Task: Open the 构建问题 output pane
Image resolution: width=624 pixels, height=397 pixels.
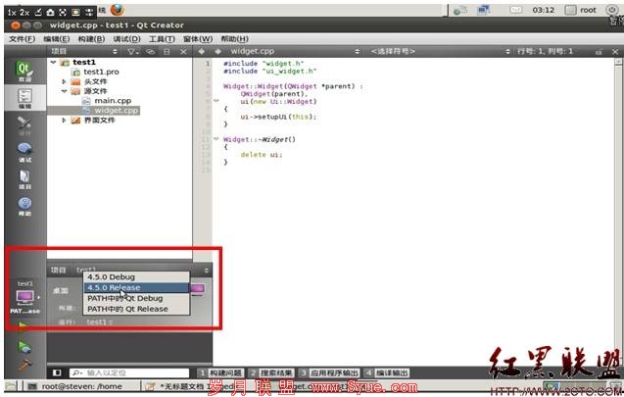Action: [220, 372]
